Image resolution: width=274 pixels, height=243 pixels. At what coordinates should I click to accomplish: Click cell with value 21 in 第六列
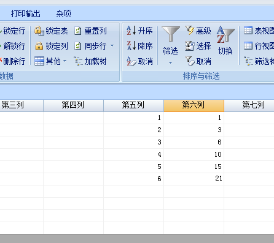tap(194, 179)
